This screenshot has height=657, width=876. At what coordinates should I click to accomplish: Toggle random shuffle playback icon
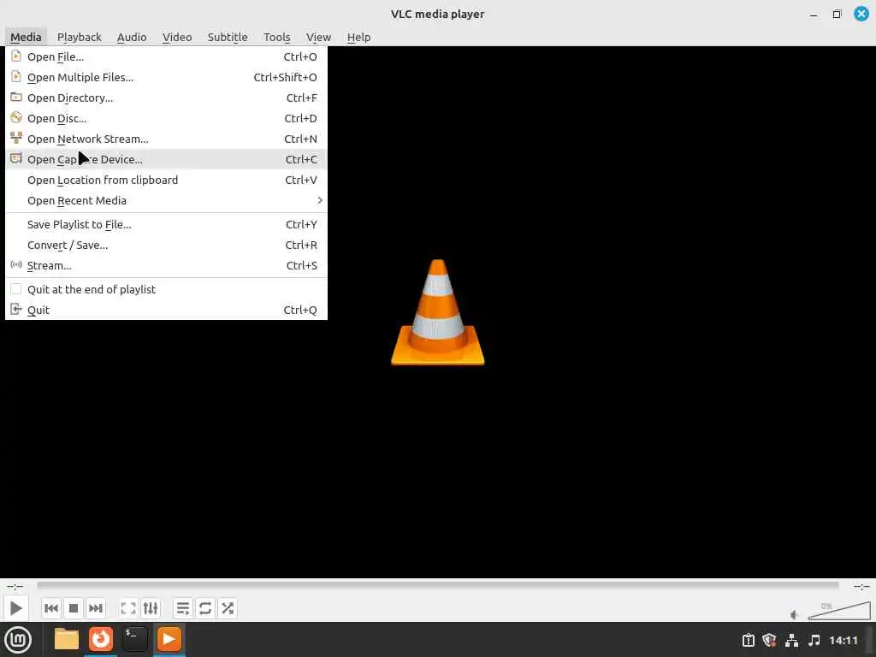coord(228,608)
